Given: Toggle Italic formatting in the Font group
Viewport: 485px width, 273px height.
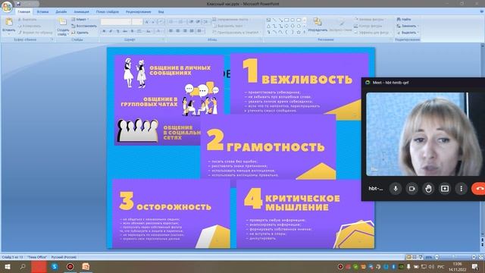Looking at the screenshot, I should click(111, 31).
